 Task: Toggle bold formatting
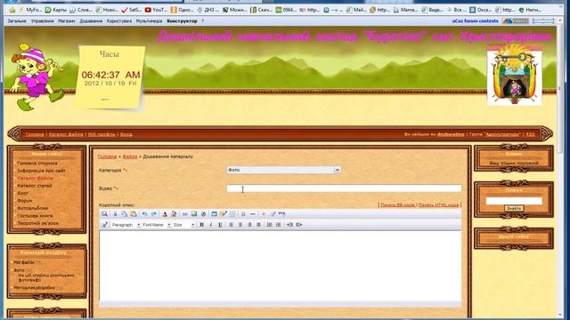pos(202,225)
